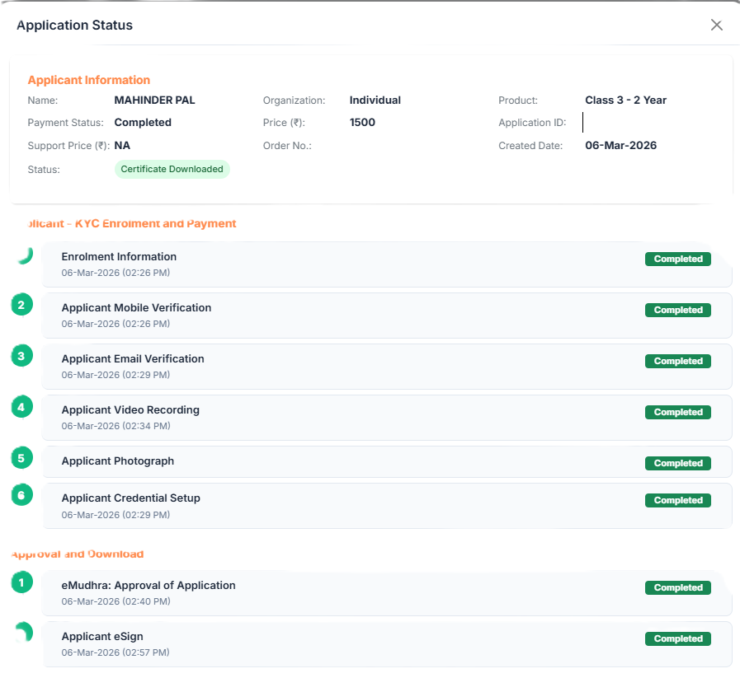Click Completed badge for Applicant Mobile Verification
Screen dimensions: 740x678
(x=677, y=311)
